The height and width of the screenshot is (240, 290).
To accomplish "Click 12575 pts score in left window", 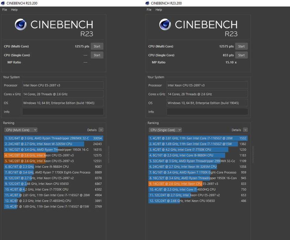I will pos(82,46).
